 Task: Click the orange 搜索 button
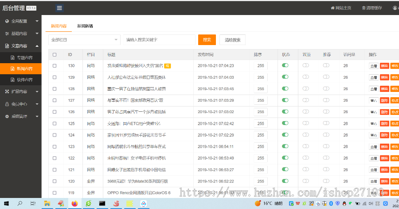point(207,40)
